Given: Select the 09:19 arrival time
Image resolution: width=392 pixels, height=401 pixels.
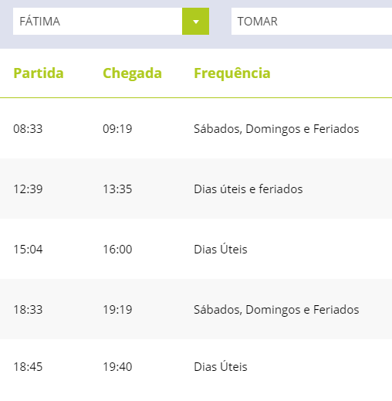Looking at the screenshot, I should tap(117, 129).
